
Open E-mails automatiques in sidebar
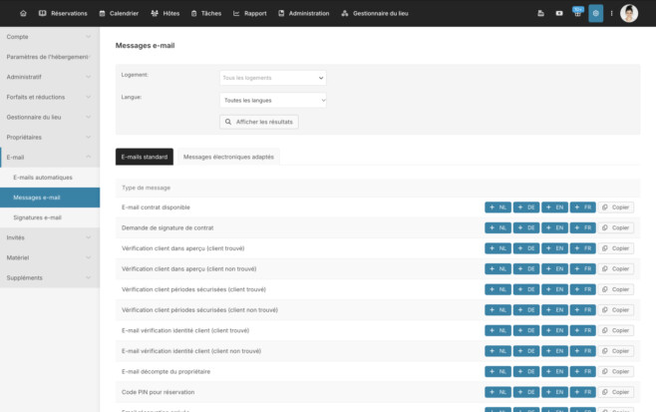(x=50, y=178)
